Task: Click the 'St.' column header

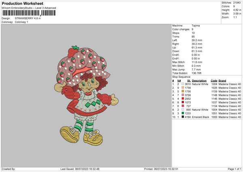Action: [x=189, y=81]
